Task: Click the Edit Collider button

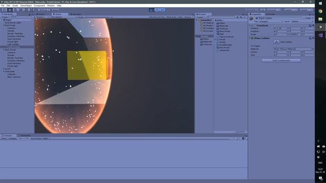Action: [276, 42]
